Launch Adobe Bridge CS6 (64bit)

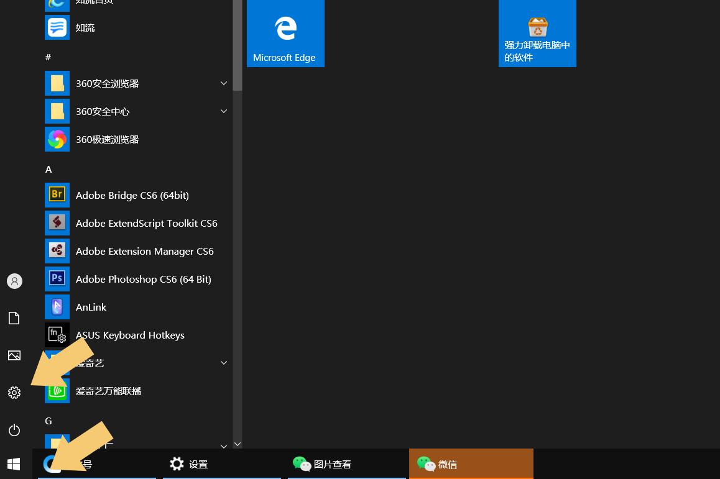(132, 195)
